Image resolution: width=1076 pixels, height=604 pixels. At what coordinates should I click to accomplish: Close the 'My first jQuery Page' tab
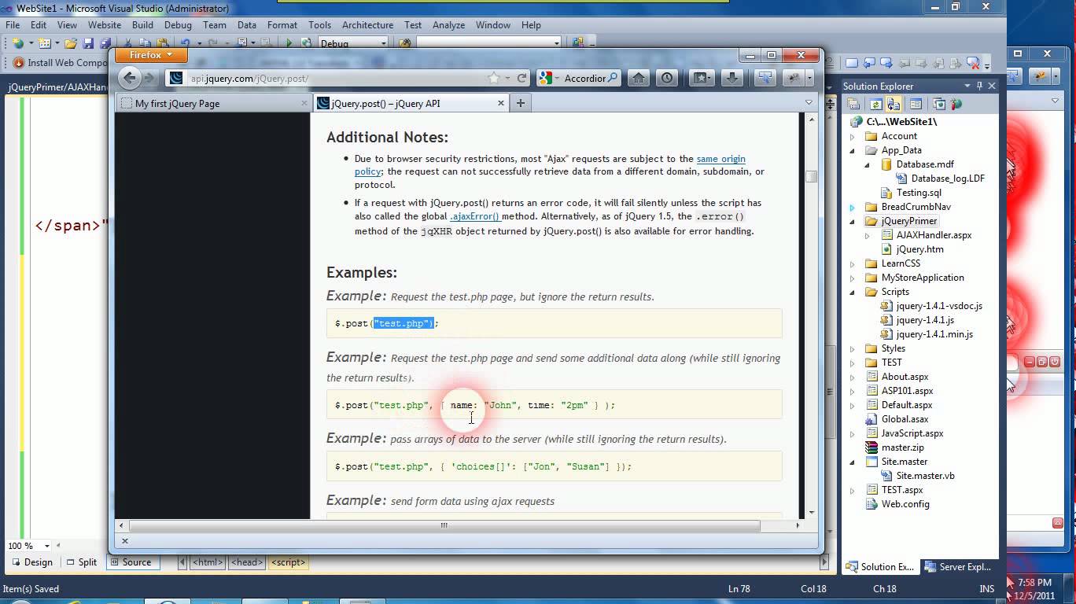[305, 103]
